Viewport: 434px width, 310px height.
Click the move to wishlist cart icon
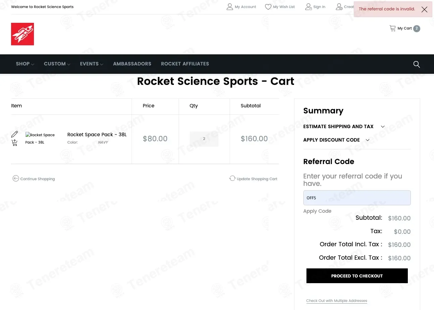(14, 143)
